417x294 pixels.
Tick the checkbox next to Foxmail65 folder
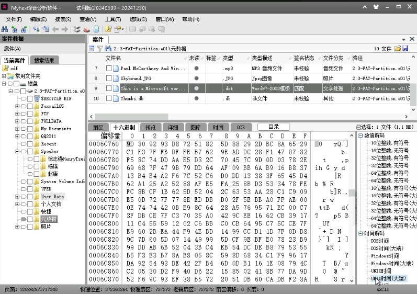30,106
